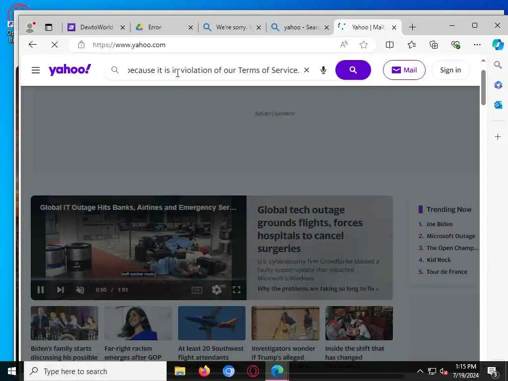This screenshot has height=381, width=508.
Task: Launch Firefox from taskbar
Action: click(204, 371)
